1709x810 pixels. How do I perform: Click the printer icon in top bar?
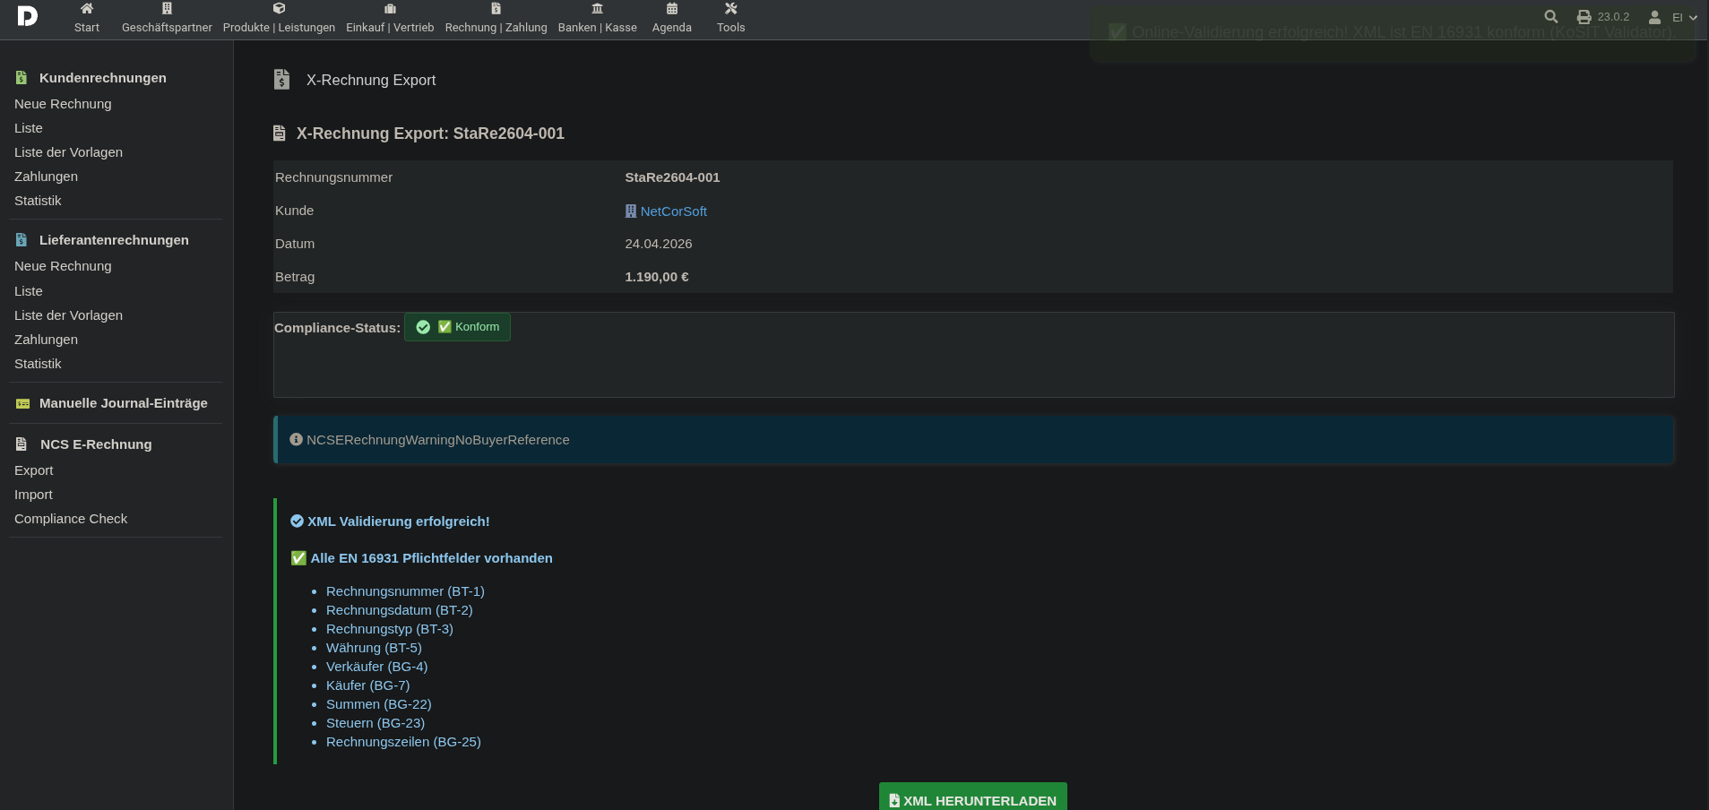click(1584, 17)
